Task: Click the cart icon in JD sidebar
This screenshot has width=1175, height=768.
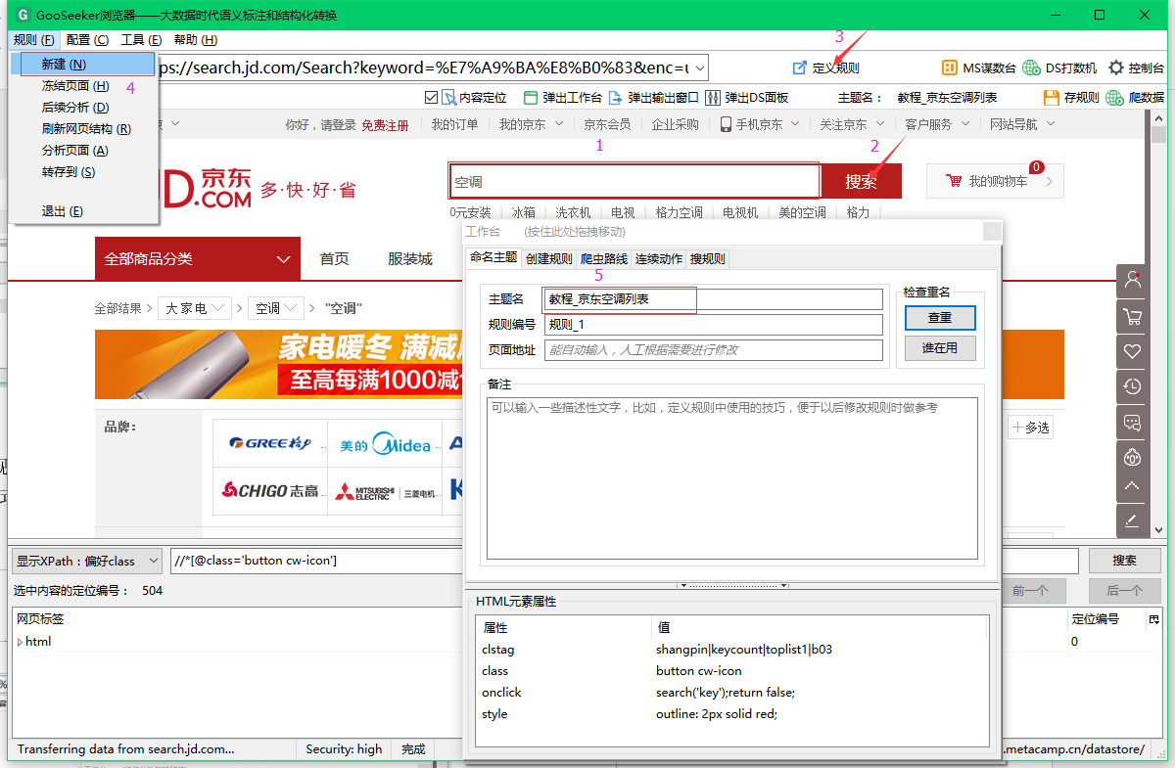Action: [1133, 316]
